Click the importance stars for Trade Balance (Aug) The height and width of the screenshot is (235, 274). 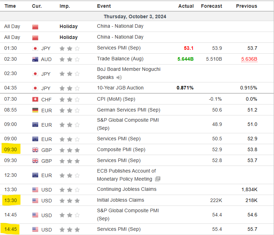pos(69,59)
